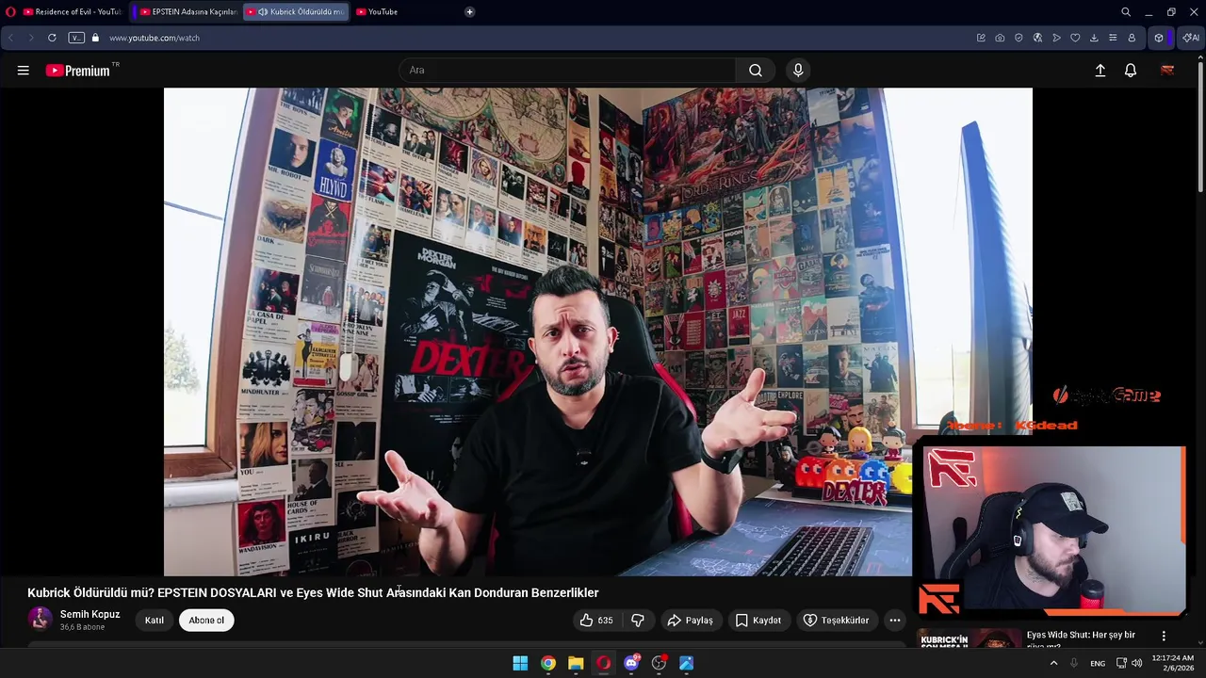Toggle the VPN badge in address bar
The width and height of the screenshot is (1206, 678).
coord(76,38)
